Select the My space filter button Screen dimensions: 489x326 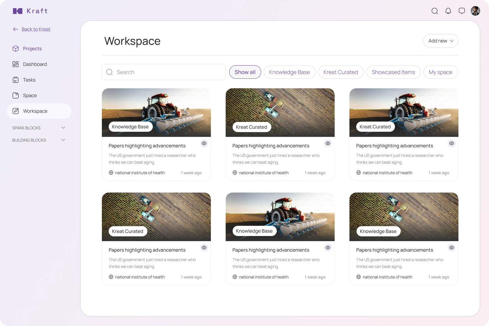(440, 72)
